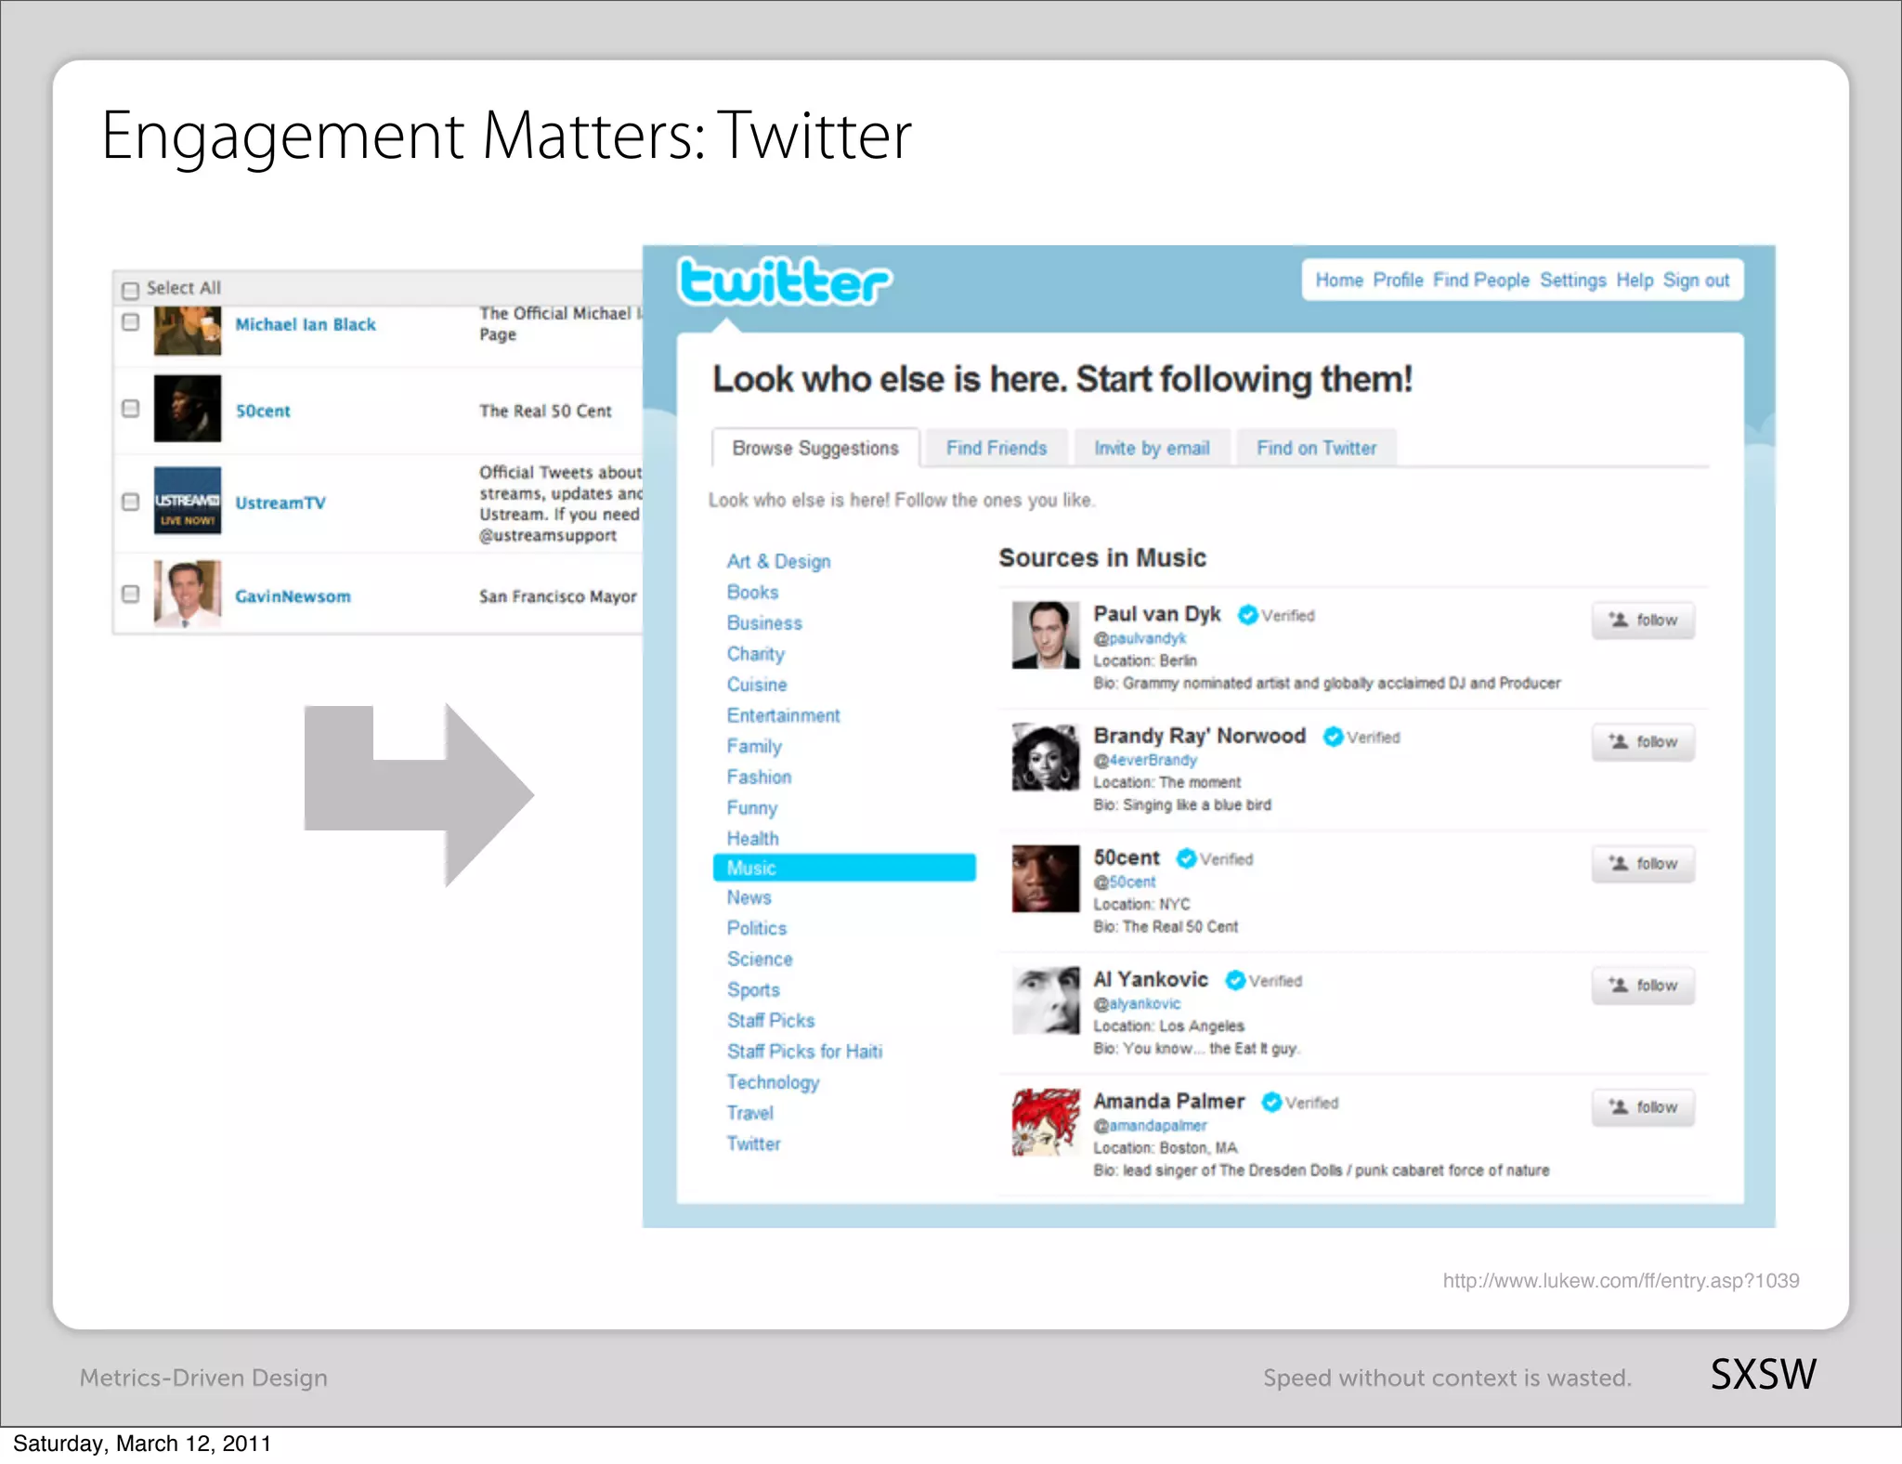1902x1464 pixels.
Task: Check the GavinNewsom row checkbox
Action: point(131,594)
